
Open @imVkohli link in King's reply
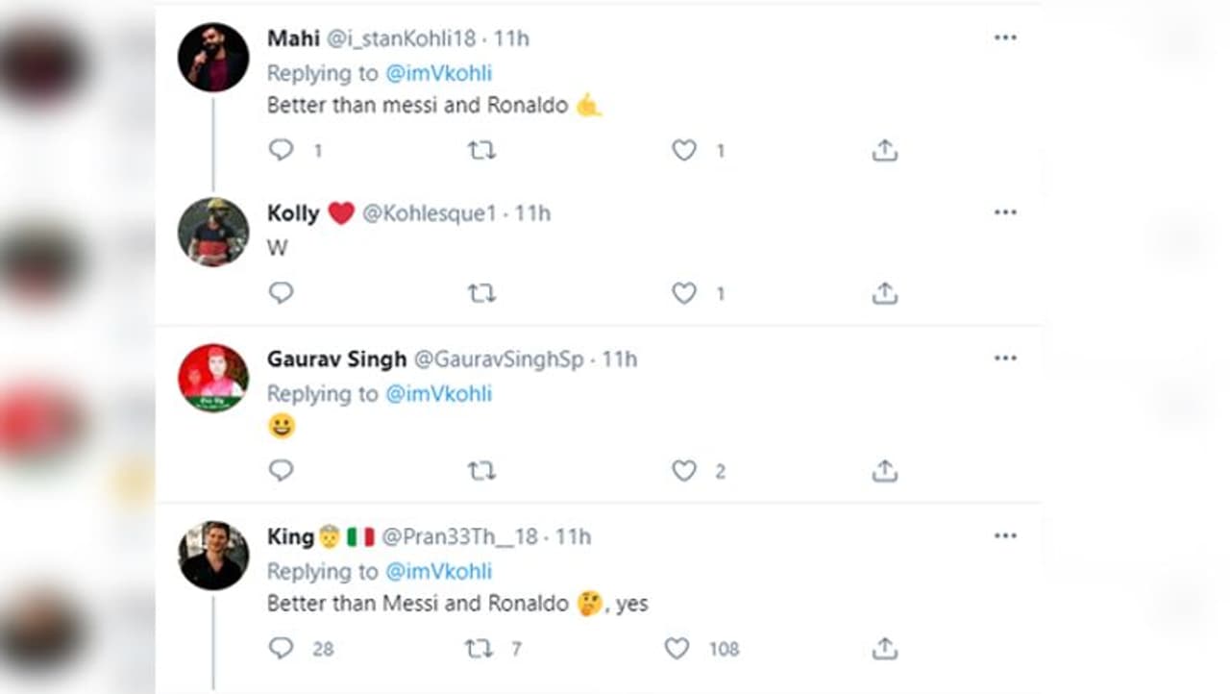pos(438,572)
